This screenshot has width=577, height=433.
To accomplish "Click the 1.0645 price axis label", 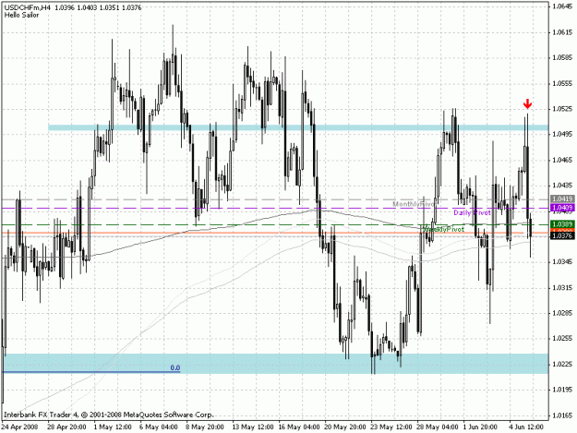I will point(562,6).
